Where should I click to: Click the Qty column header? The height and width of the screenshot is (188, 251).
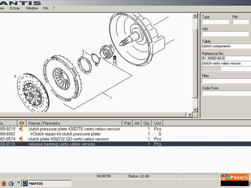[x=147, y=123]
